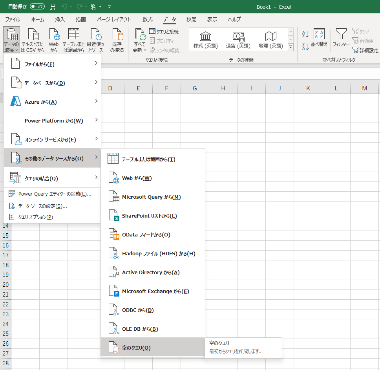This screenshot has height=370, width=380.
Task: Choose SharePoint リストから(L)
Action: point(153,216)
